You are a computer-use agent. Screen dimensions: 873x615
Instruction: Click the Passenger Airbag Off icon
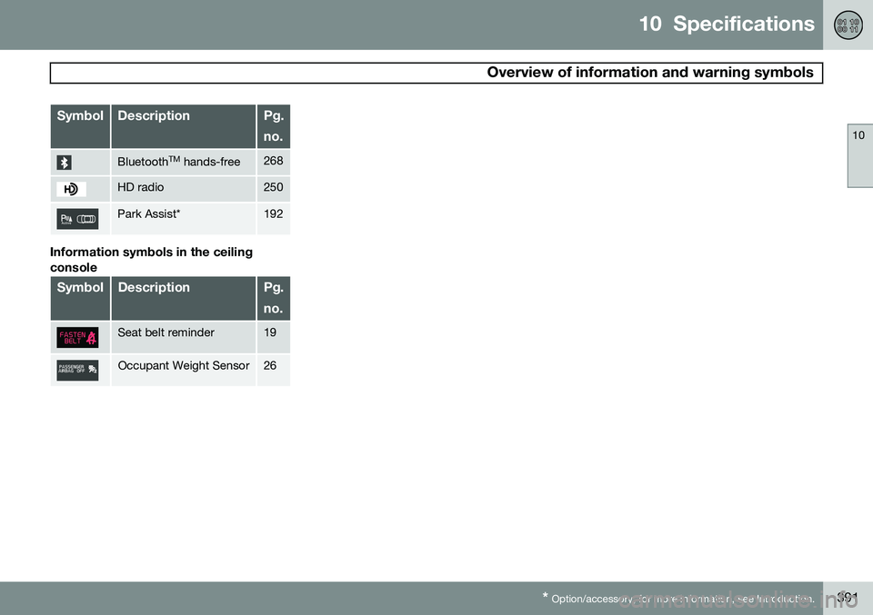(x=77, y=371)
